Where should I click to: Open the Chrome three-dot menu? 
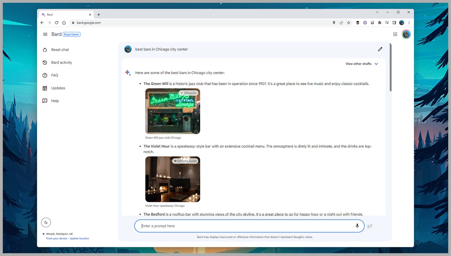(409, 23)
